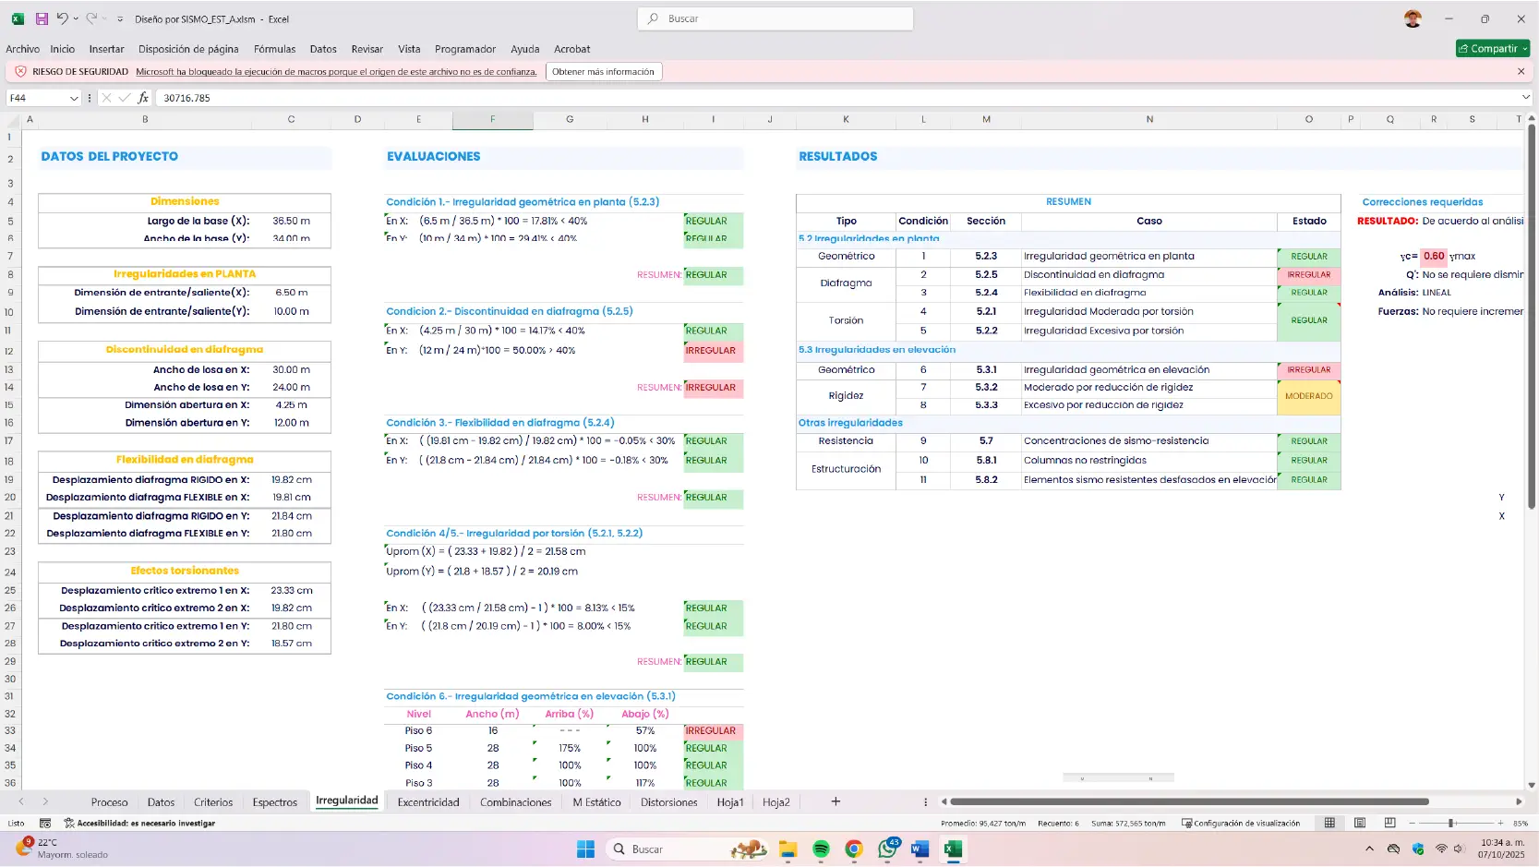Click the Obtener más información button
The image size is (1539, 867).
[x=603, y=71]
